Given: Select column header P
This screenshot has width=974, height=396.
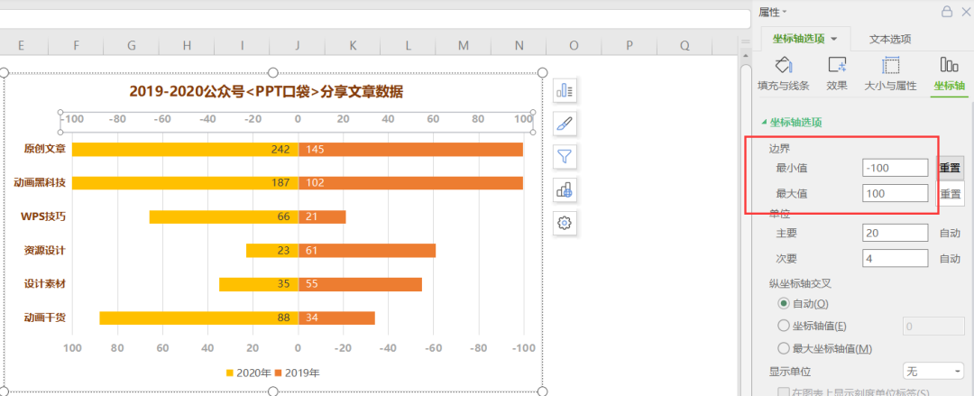Looking at the screenshot, I should coord(629,45).
